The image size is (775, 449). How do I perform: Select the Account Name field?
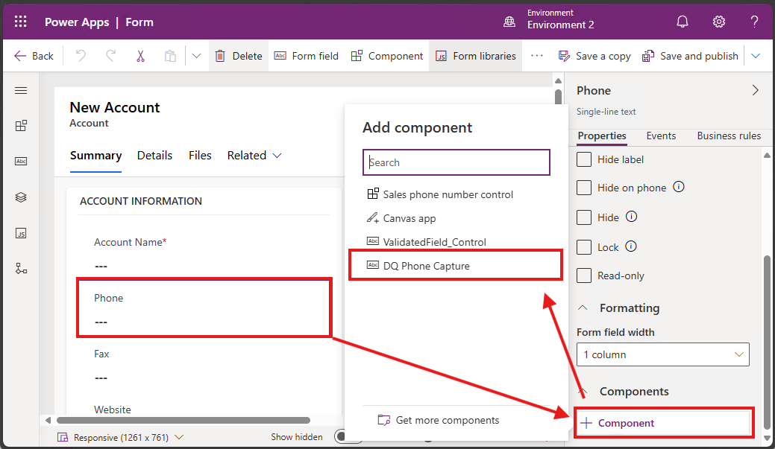click(204, 254)
